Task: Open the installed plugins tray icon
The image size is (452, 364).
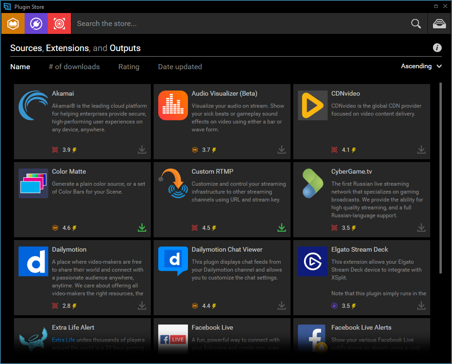Action: pos(439,24)
